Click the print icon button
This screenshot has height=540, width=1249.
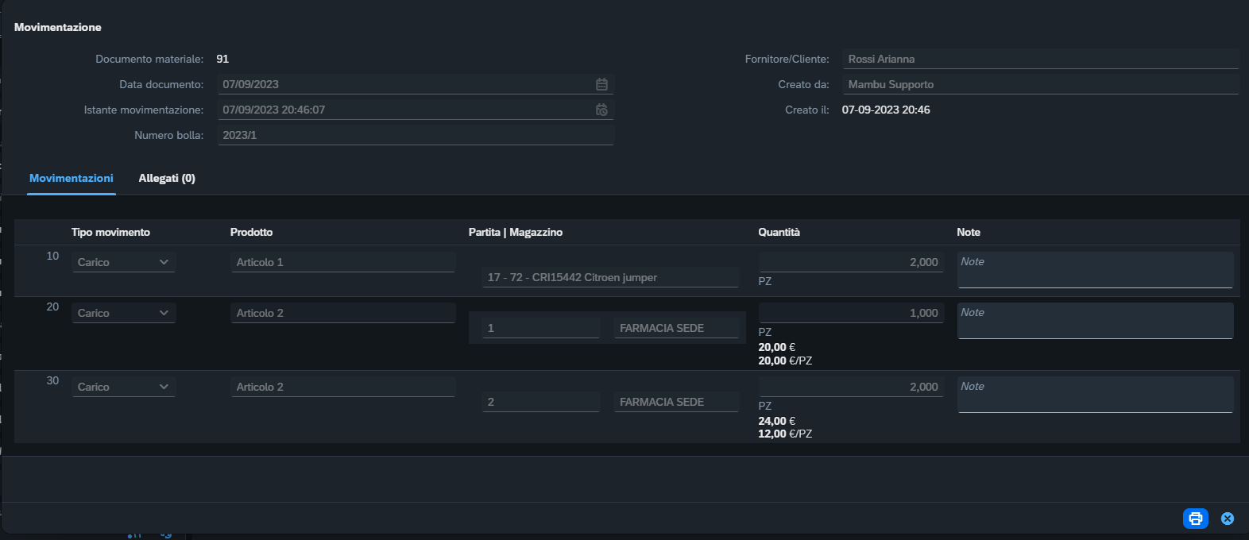[x=1195, y=519]
